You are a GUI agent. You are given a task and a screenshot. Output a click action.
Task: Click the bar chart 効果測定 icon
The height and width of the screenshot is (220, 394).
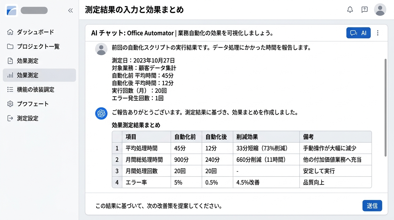10,75
